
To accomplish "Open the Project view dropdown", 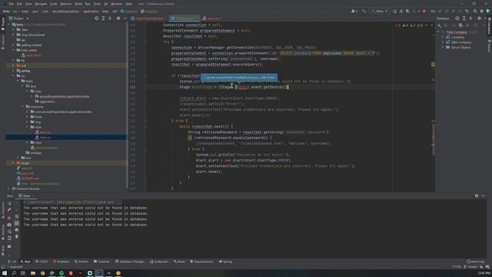I will click(18, 18).
